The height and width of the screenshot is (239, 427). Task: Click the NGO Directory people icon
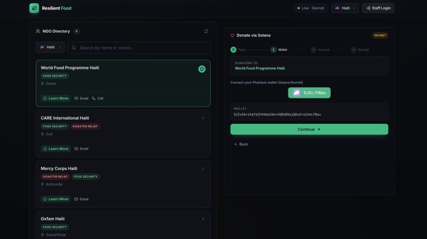38,31
